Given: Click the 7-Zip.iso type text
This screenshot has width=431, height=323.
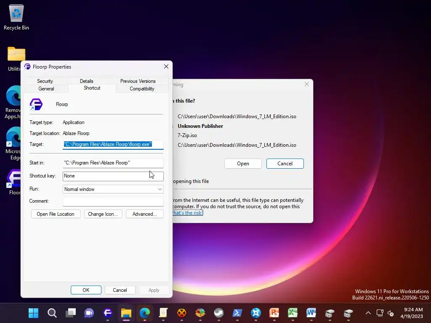Looking at the screenshot, I should [187, 135].
